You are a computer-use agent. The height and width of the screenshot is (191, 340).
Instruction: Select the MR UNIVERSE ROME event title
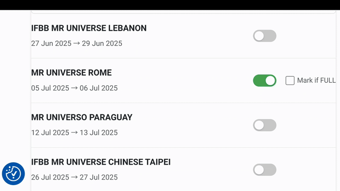click(71, 73)
